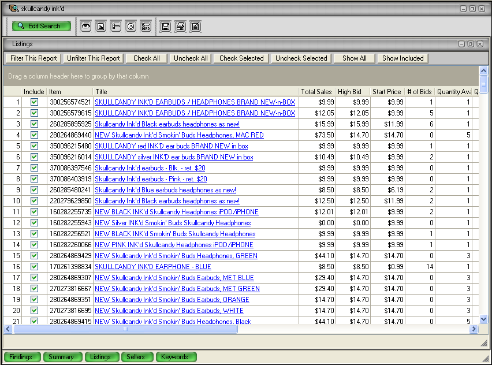Open listing 'NEW Skullcandy Ink'd Smokin' Buds Earbuds, ORANGE'
The image size is (492, 365).
coord(172,300)
